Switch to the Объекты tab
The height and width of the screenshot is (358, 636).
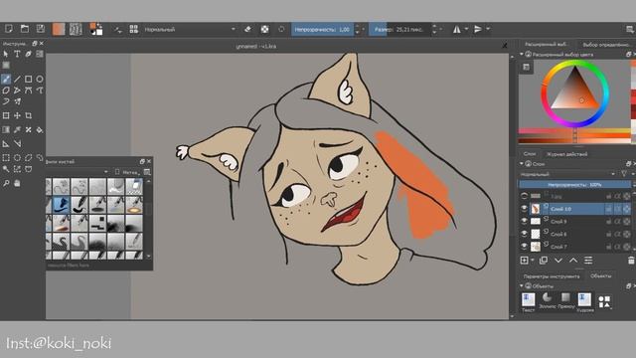[601, 276]
